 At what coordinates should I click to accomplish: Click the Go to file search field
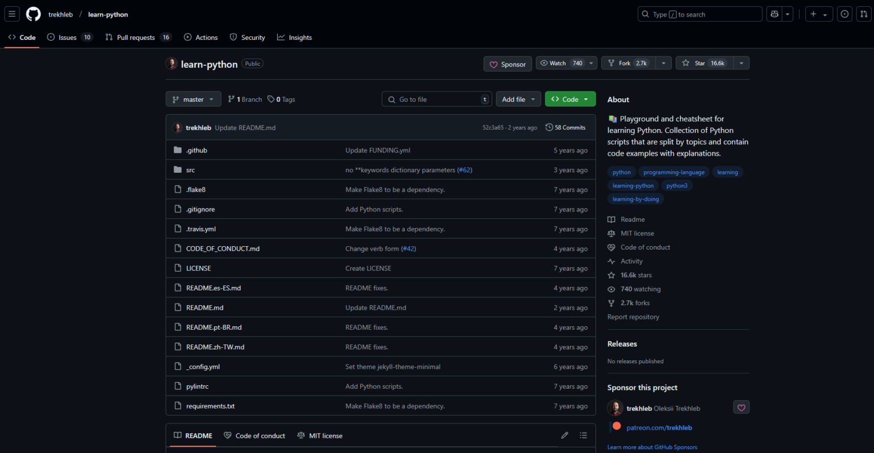pyautogui.click(x=436, y=99)
